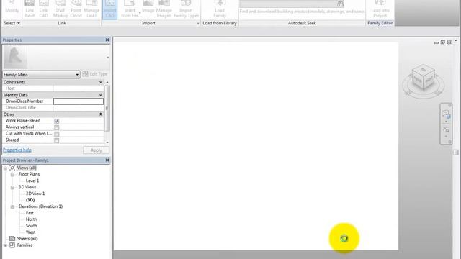The height and width of the screenshot is (259, 461).
Task: Select 3D View 1 in the browser
Action: click(35, 194)
